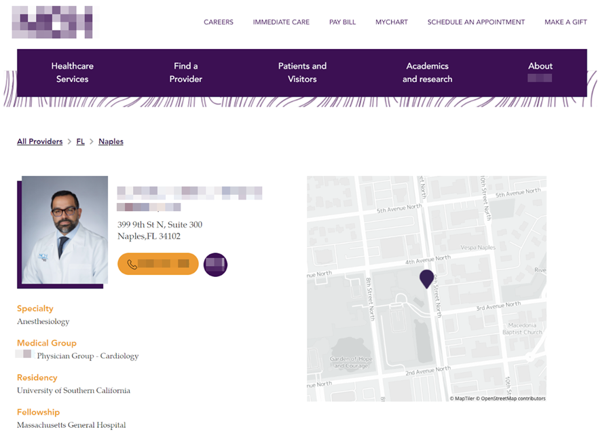Click the Make a Gift link

(x=566, y=22)
